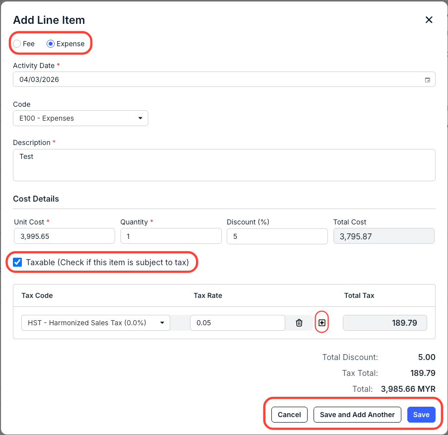Image resolution: width=448 pixels, height=435 pixels.
Task: Click into the Description text area
Action: coord(224,165)
